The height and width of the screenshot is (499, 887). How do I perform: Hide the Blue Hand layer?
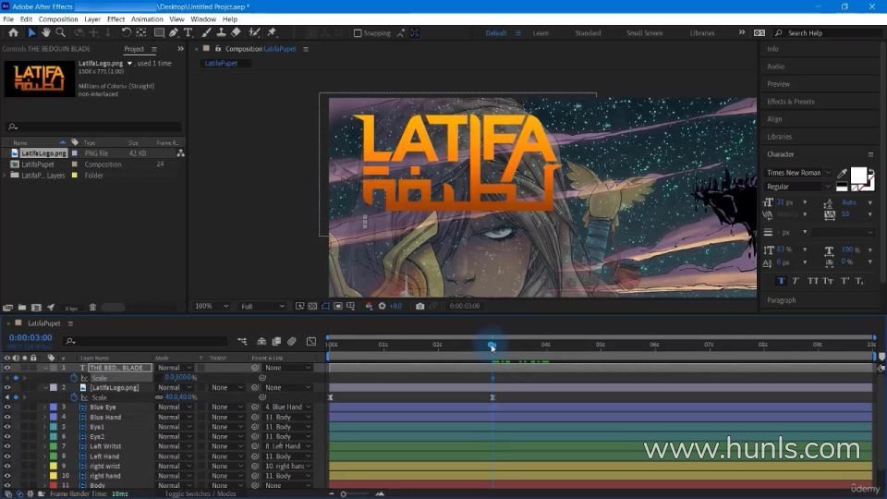pos(7,417)
